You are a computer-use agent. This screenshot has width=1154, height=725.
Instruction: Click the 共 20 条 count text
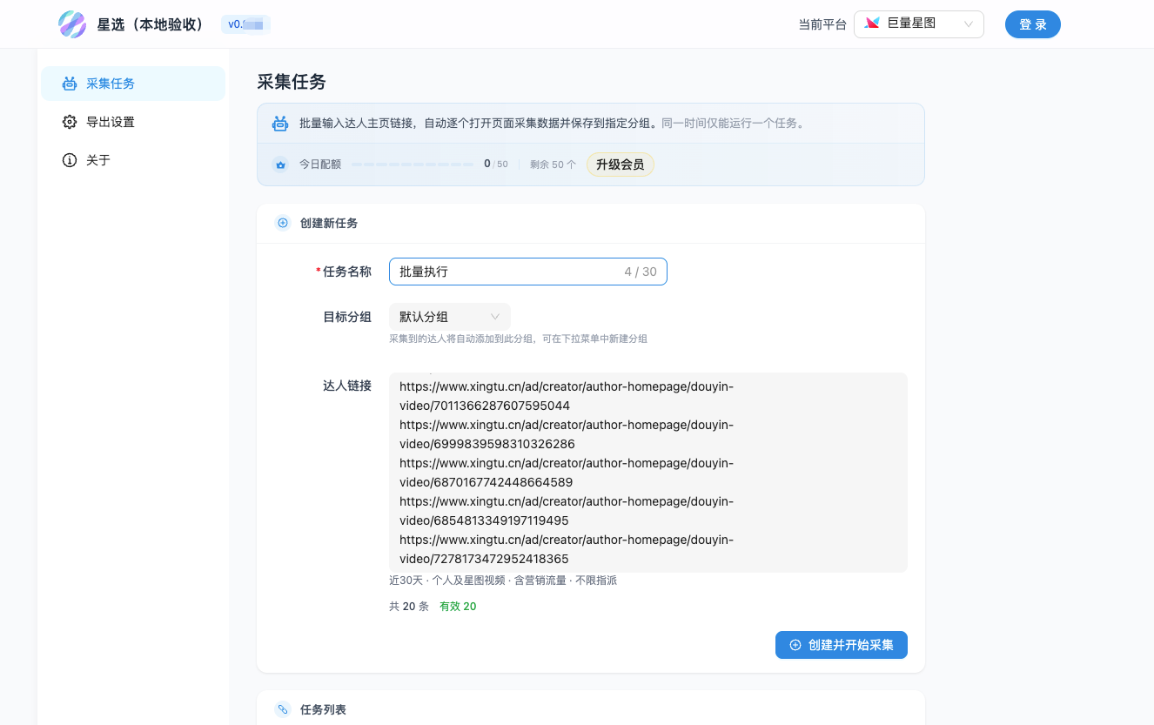(409, 607)
